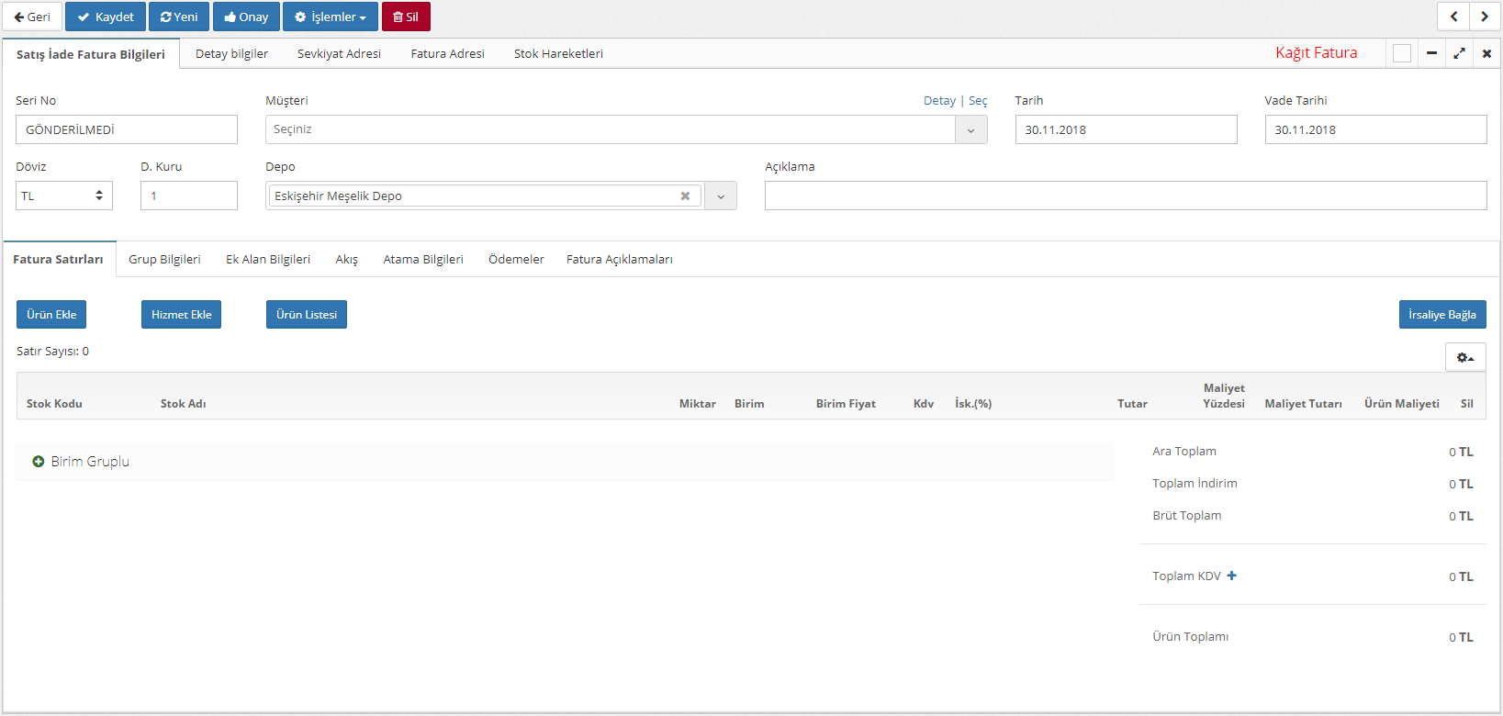Click the Yeni refresh button
The image size is (1503, 716).
[x=179, y=17]
